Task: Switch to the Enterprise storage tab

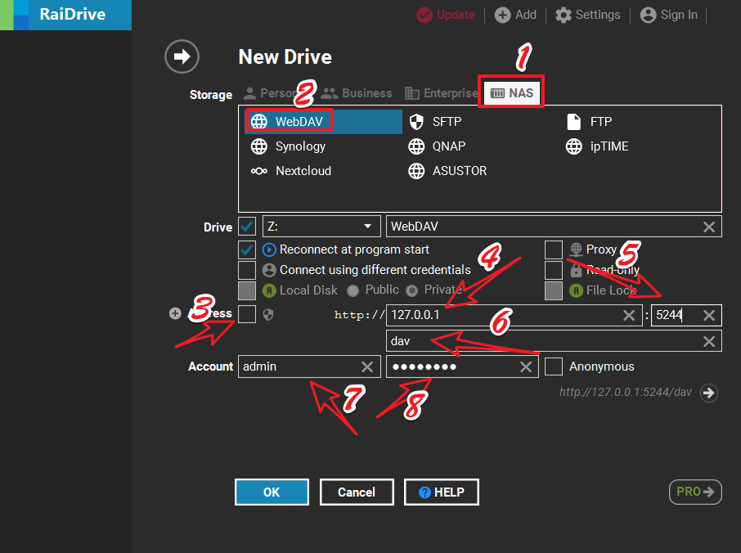Action: pos(442,93)
